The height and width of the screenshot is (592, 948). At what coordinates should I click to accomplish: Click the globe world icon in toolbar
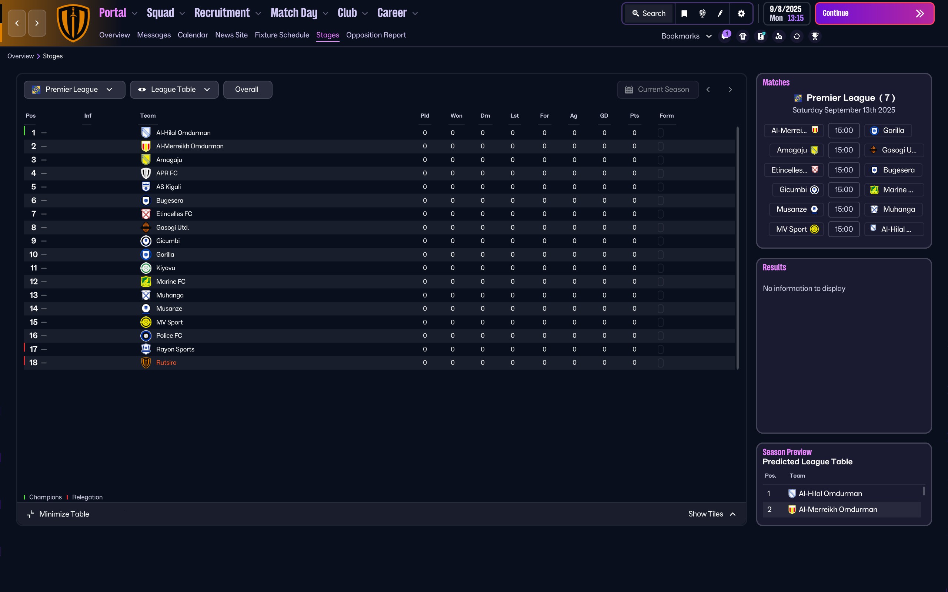click(x=702, y=13)
